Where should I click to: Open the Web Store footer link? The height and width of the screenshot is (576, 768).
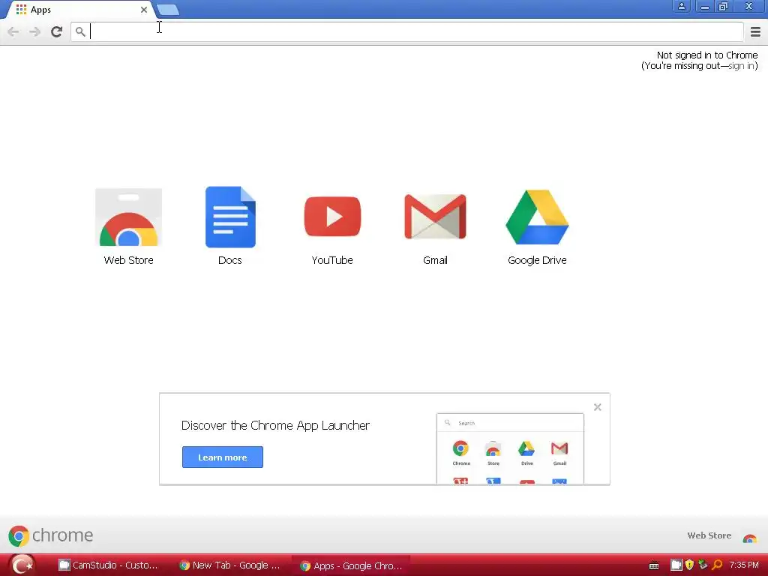click(709, 535)
